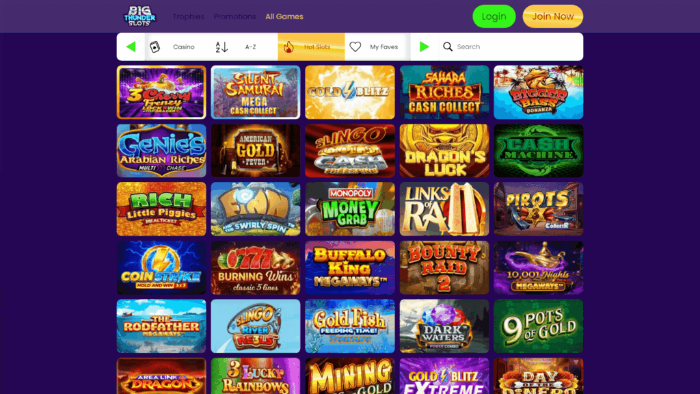Open the Gold Blitz game thumbnail
The image size is (700, 394).
click(x=350, y=92)
